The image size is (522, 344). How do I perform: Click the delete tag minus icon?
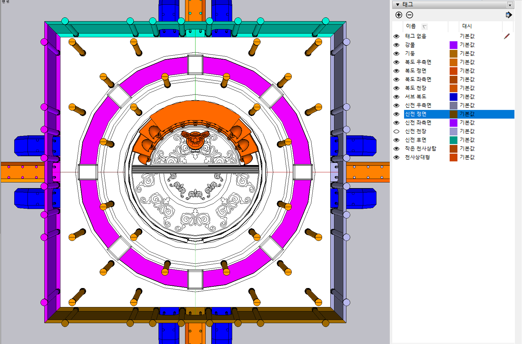pos(409,15)
